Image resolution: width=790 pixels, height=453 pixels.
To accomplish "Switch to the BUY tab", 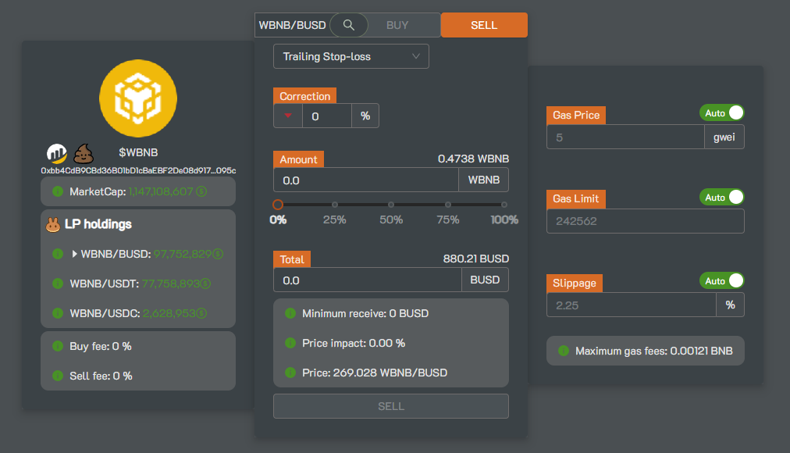I will pyautogui.click(x=397, y=25).
